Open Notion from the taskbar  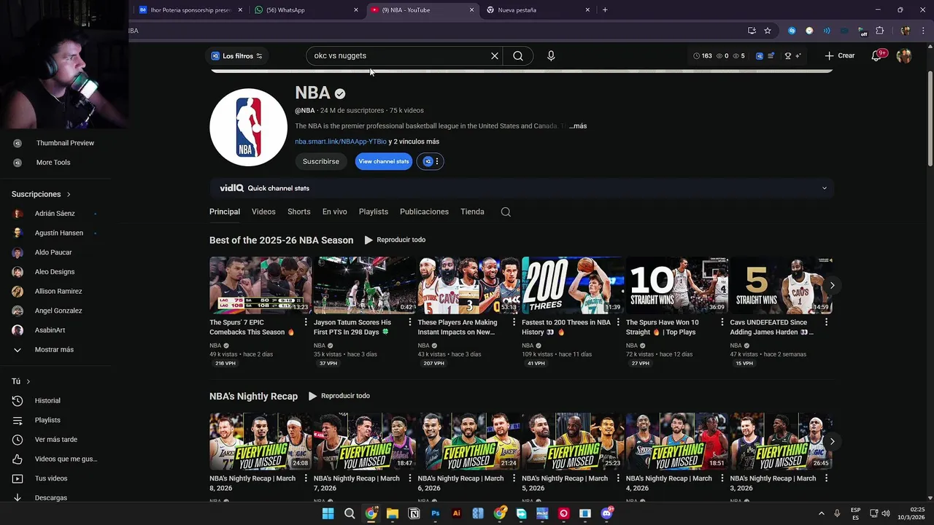[414, 513]
